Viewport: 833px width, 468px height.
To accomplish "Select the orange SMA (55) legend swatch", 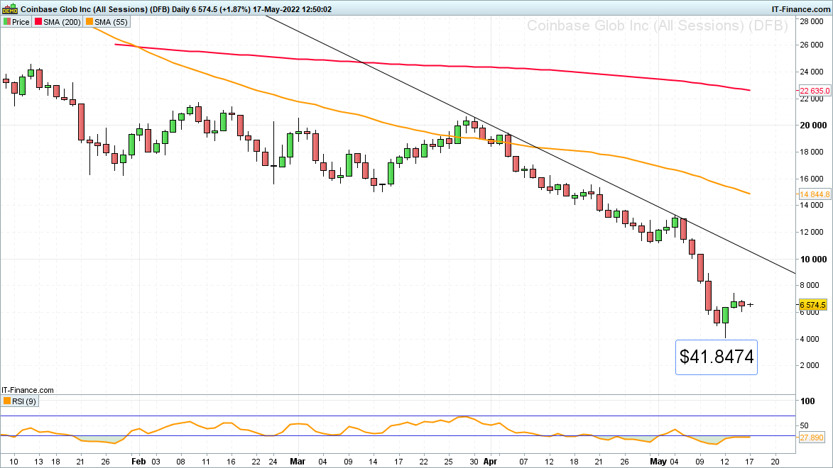I will click(x=89, y=22).
